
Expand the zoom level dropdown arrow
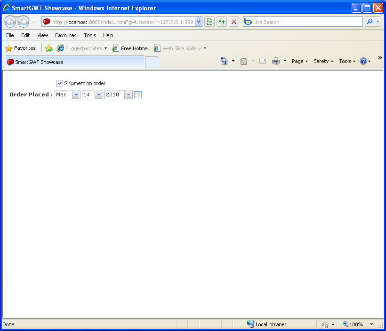[x=371, y=324]
